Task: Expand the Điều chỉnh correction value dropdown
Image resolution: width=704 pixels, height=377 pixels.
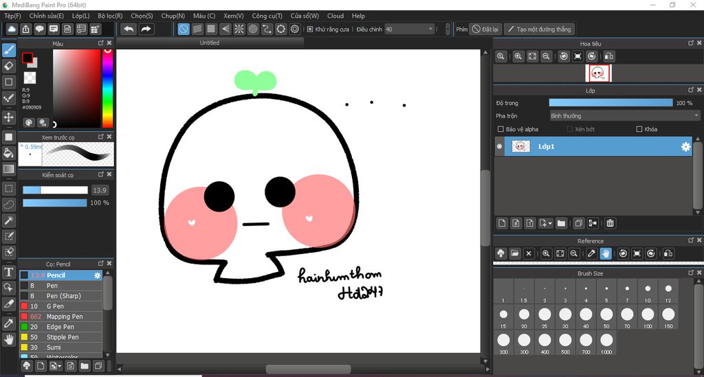Action: [x=430, y=30]
